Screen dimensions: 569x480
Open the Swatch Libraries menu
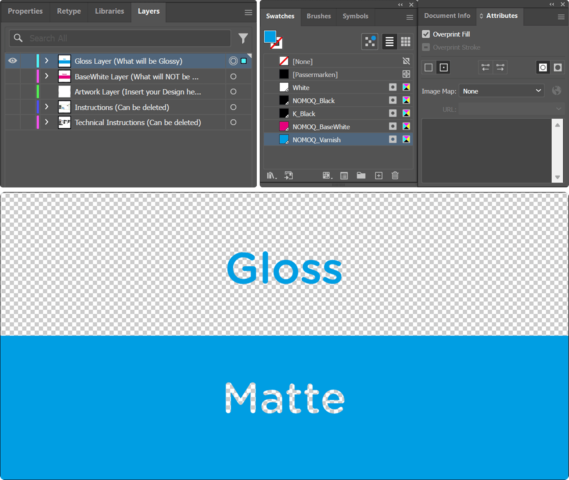click(272, 175)
